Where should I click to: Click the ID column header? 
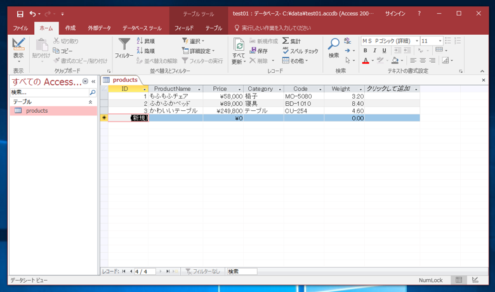tap(128, 89)
